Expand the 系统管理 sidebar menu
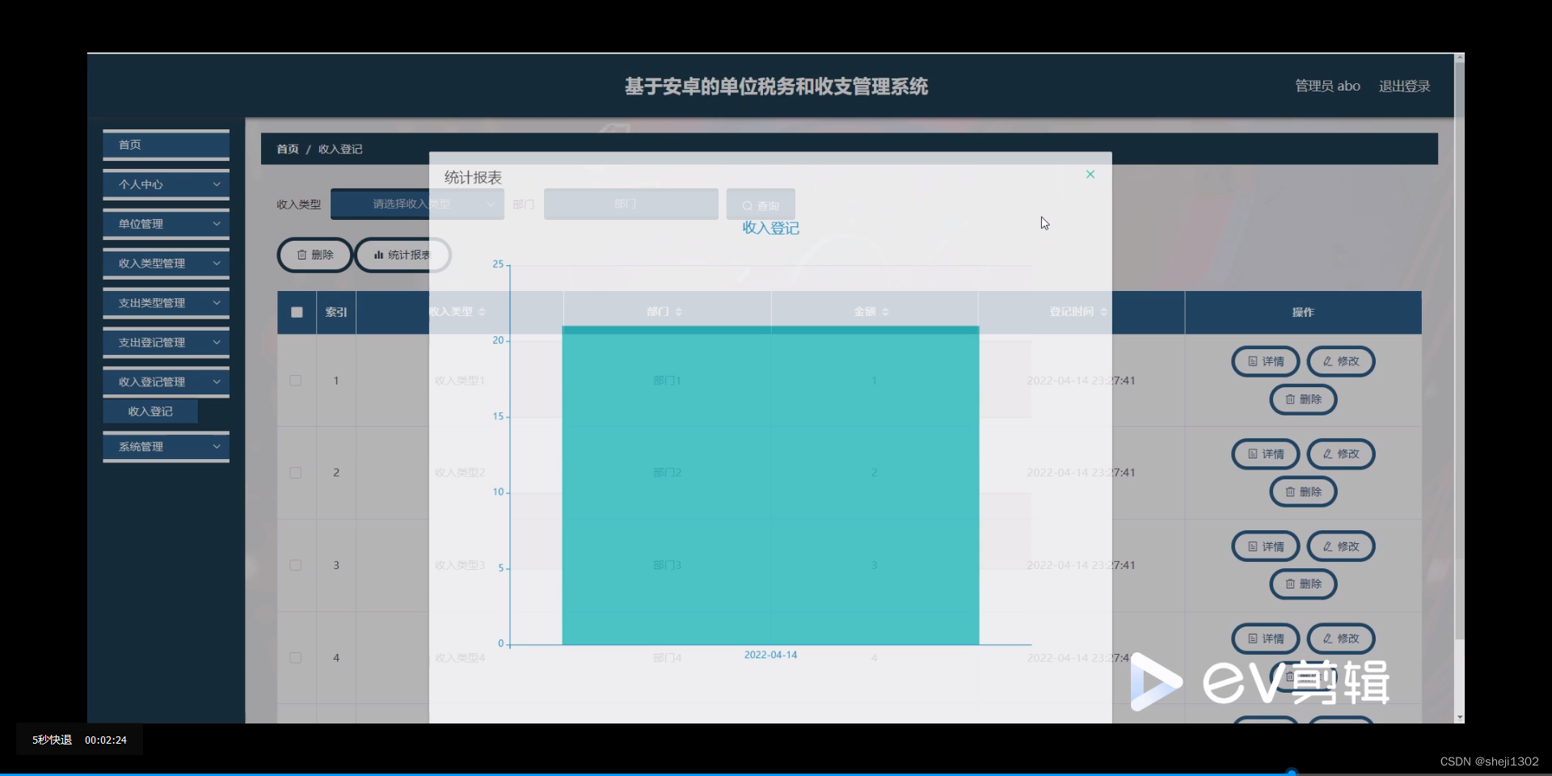The height and width of the screenshot is (776, 1552). click(x=166, y=446)
